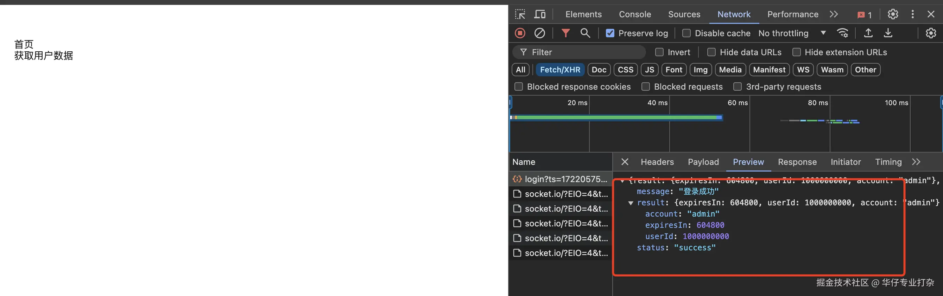Open the Performance tab
This screenshot has width=943, height=296.
click(x=792, y=14)
